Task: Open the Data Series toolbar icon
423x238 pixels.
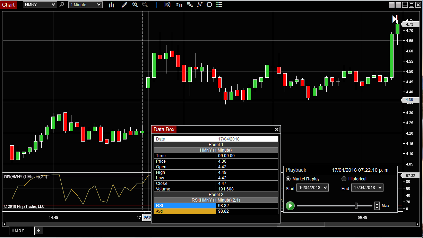Action: click(x=190, y=5)
